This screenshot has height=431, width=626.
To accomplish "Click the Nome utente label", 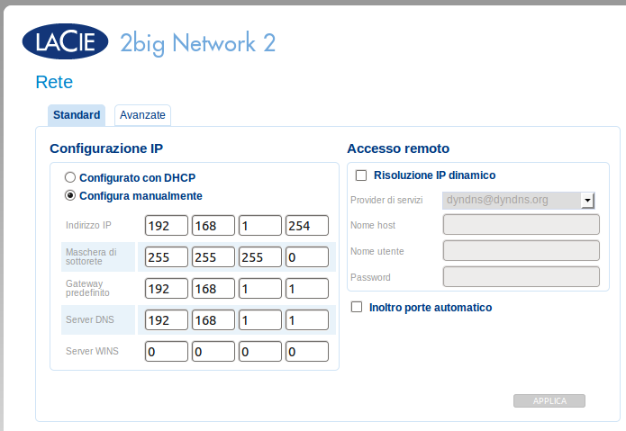I will [x=377, y=251].
